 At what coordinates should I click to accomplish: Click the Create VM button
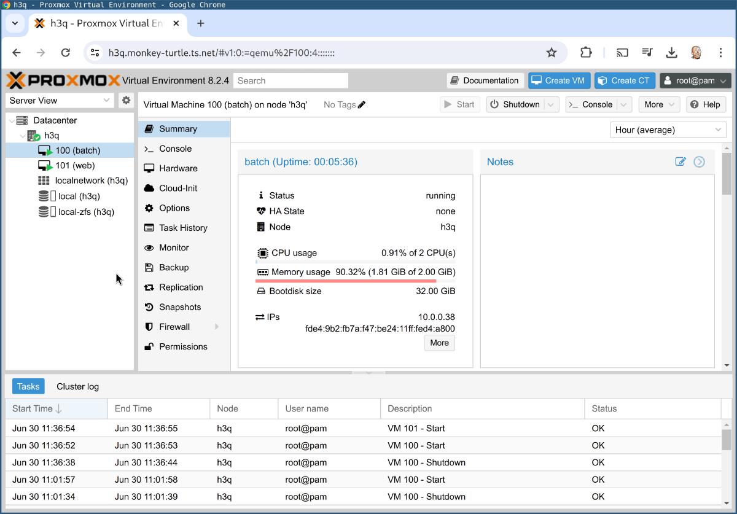[x=559, y=80]
